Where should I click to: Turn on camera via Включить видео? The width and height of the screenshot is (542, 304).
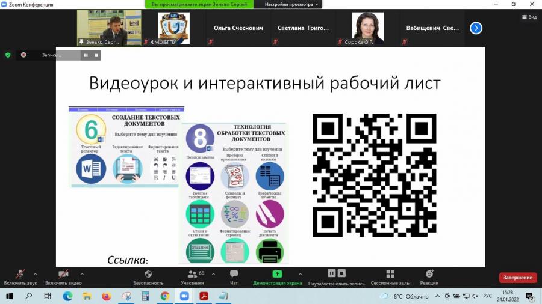coord(63,277)
